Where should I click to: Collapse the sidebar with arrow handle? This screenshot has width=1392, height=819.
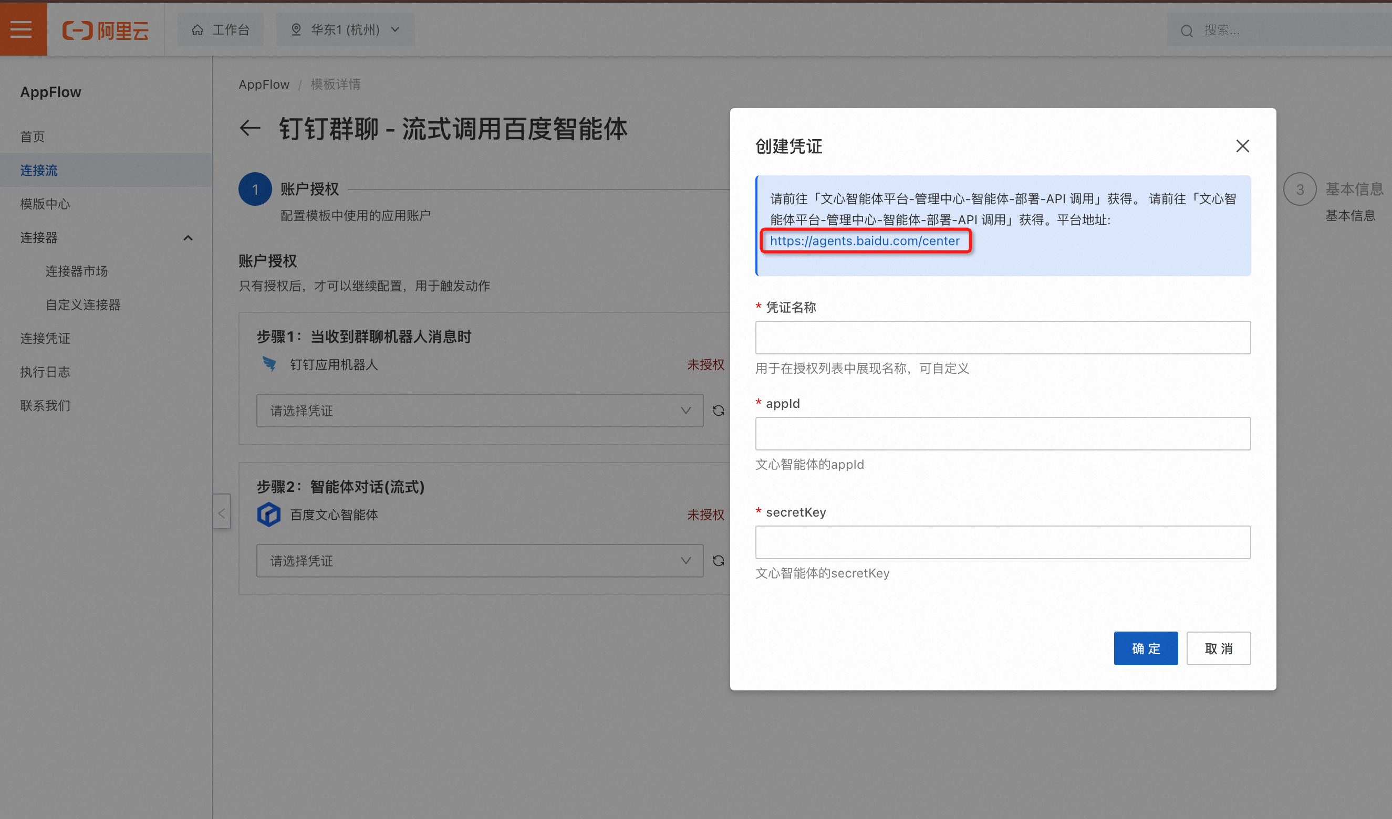222,513
